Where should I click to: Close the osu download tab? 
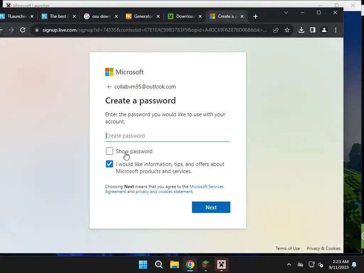pyautogui.click(x=116, y=16)
